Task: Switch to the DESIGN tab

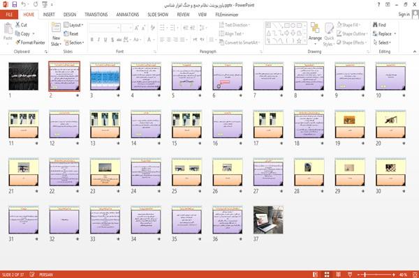Action: (70, 15)
